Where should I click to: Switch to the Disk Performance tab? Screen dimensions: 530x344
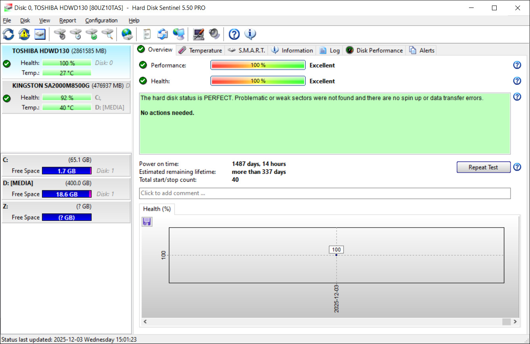(374, 50)
